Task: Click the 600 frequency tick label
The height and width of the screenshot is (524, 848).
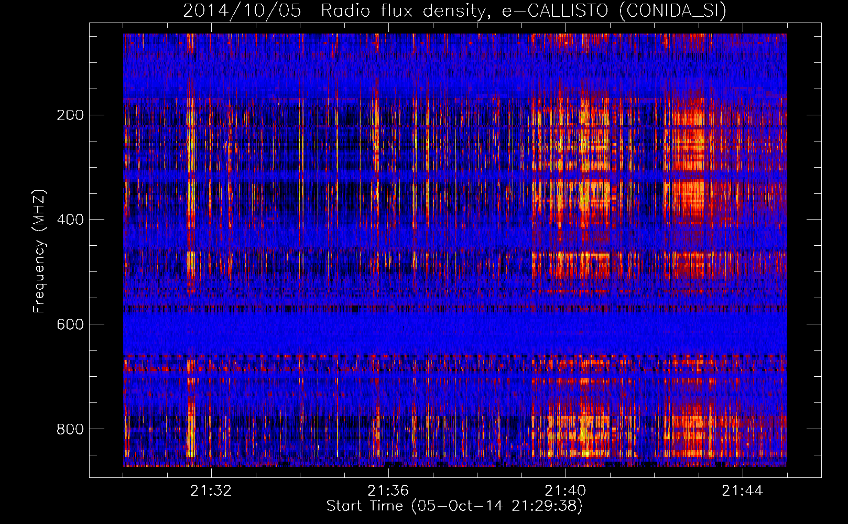Action: coord(70,324)
